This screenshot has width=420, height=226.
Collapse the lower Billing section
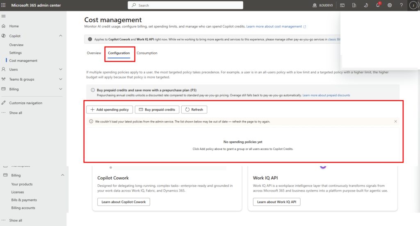[62, 175]
